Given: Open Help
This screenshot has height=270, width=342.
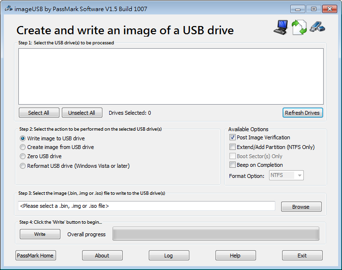Looking at the screenshot, I should pyautogui.click(x=236, y=256).
